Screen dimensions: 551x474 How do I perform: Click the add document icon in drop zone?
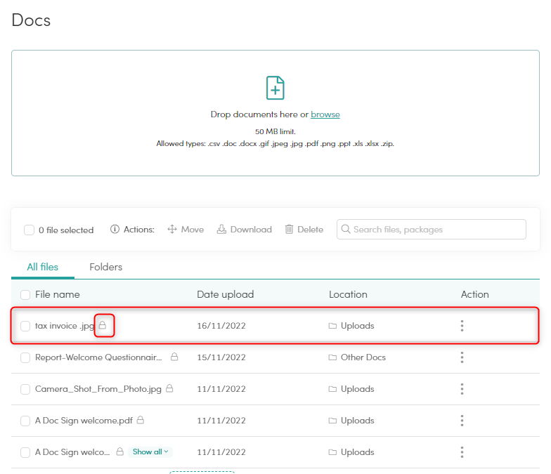[275, 88]
